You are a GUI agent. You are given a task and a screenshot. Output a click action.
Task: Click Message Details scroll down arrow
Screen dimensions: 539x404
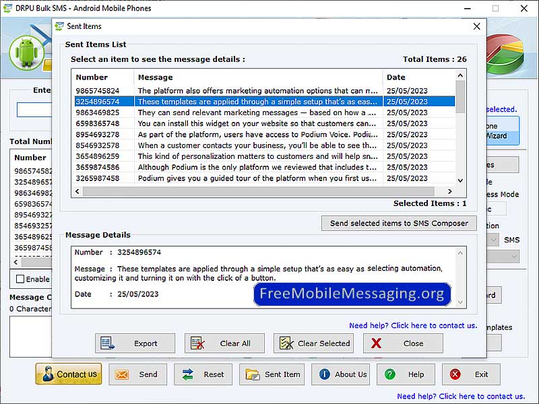tap(460, 302)
